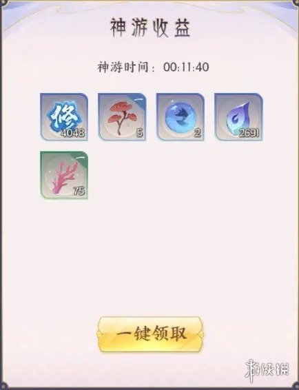Click the 一键领取 claim all button
The width and height of the screenshot is (299, 390).
(150, 334)
